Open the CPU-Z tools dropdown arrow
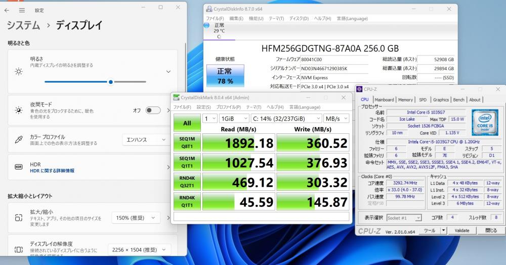The image size is (506, 265). tap(444, 230)
